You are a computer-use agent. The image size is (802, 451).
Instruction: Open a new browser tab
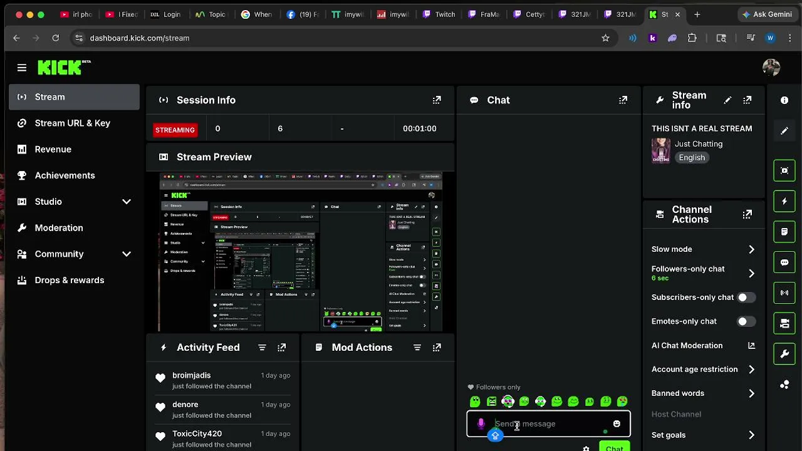(697, 14)
